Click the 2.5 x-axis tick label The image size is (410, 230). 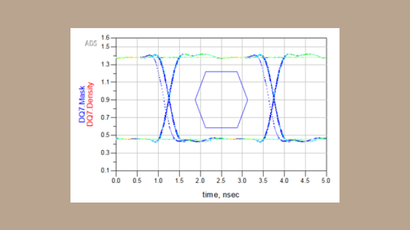tap(221, 181)
